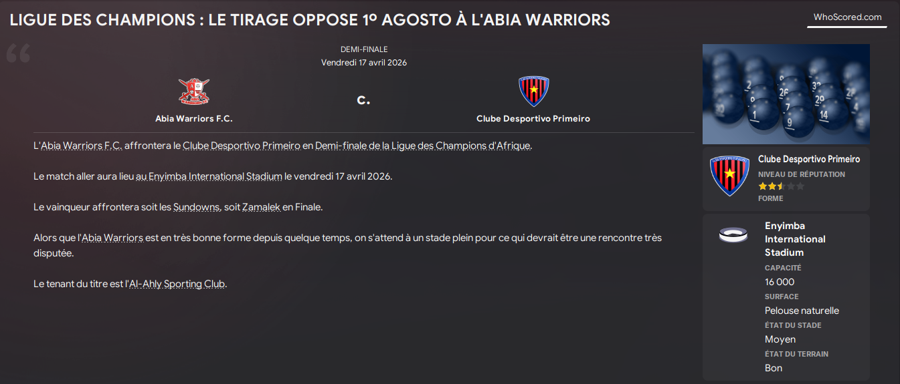
Task: Click the large quotation mark icon
Action: coord(19,54)
